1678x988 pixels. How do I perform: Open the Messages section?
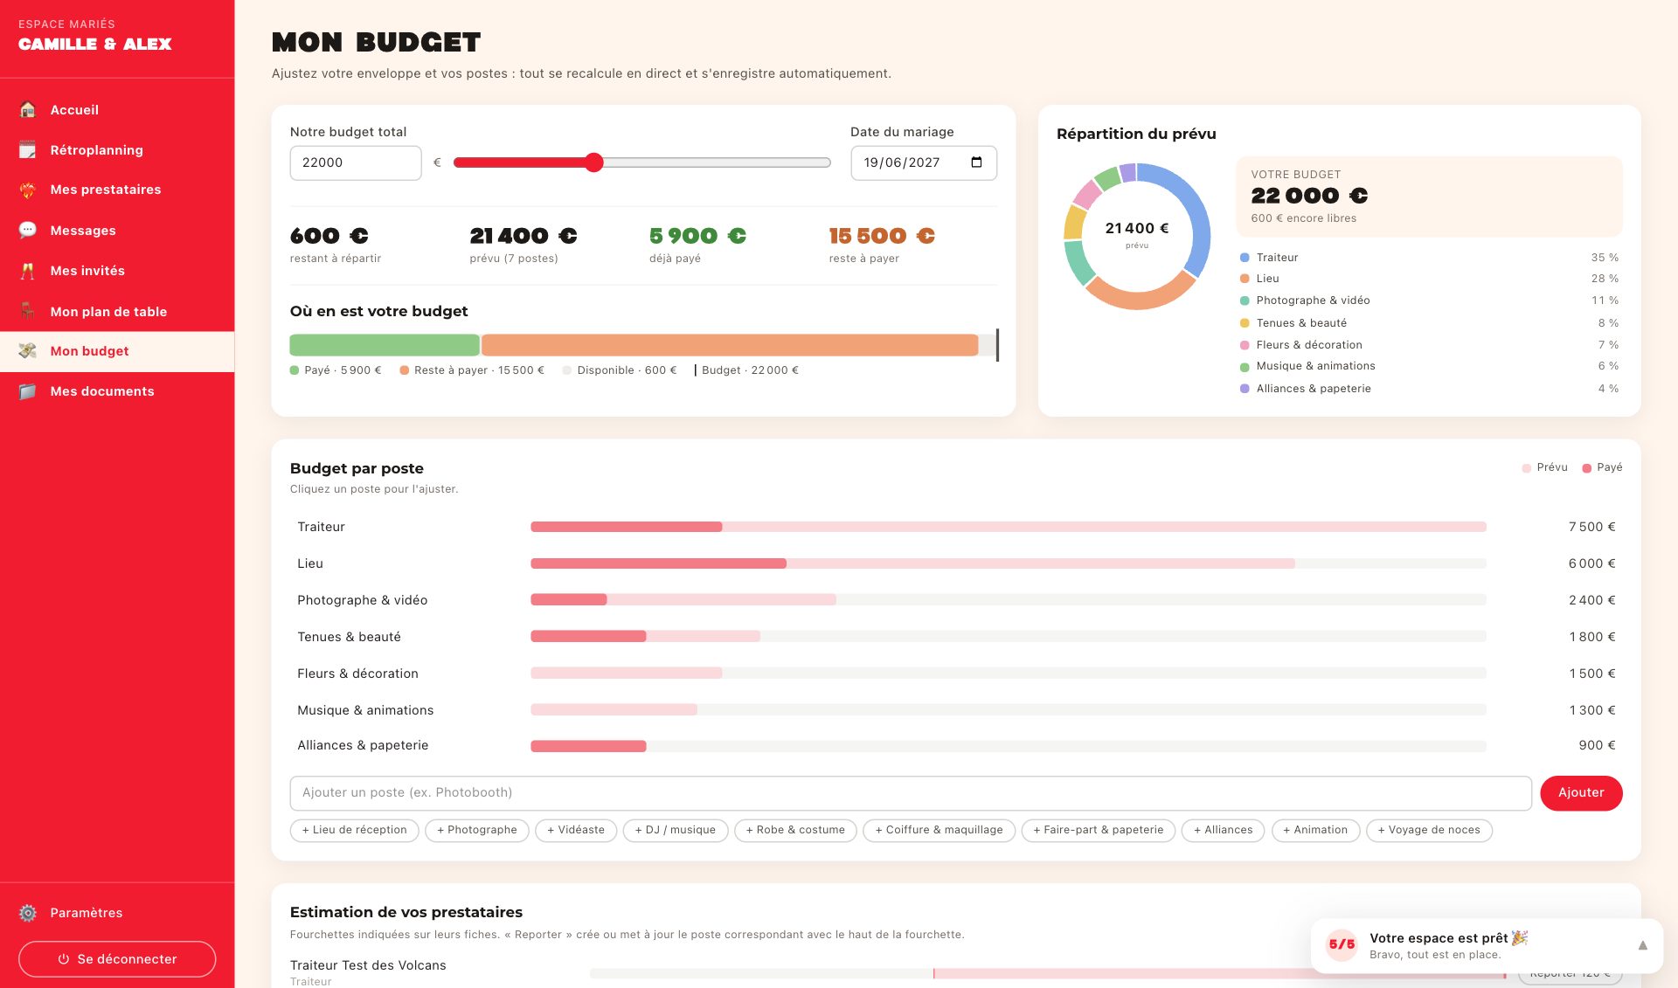[117, 231]
